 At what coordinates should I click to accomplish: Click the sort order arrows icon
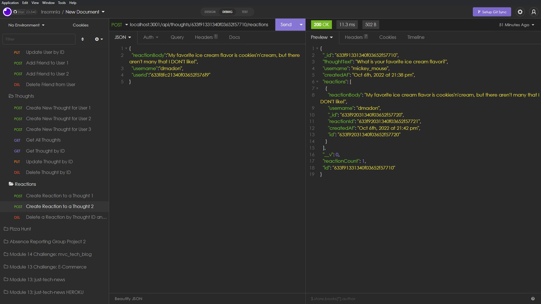point(83,39)
